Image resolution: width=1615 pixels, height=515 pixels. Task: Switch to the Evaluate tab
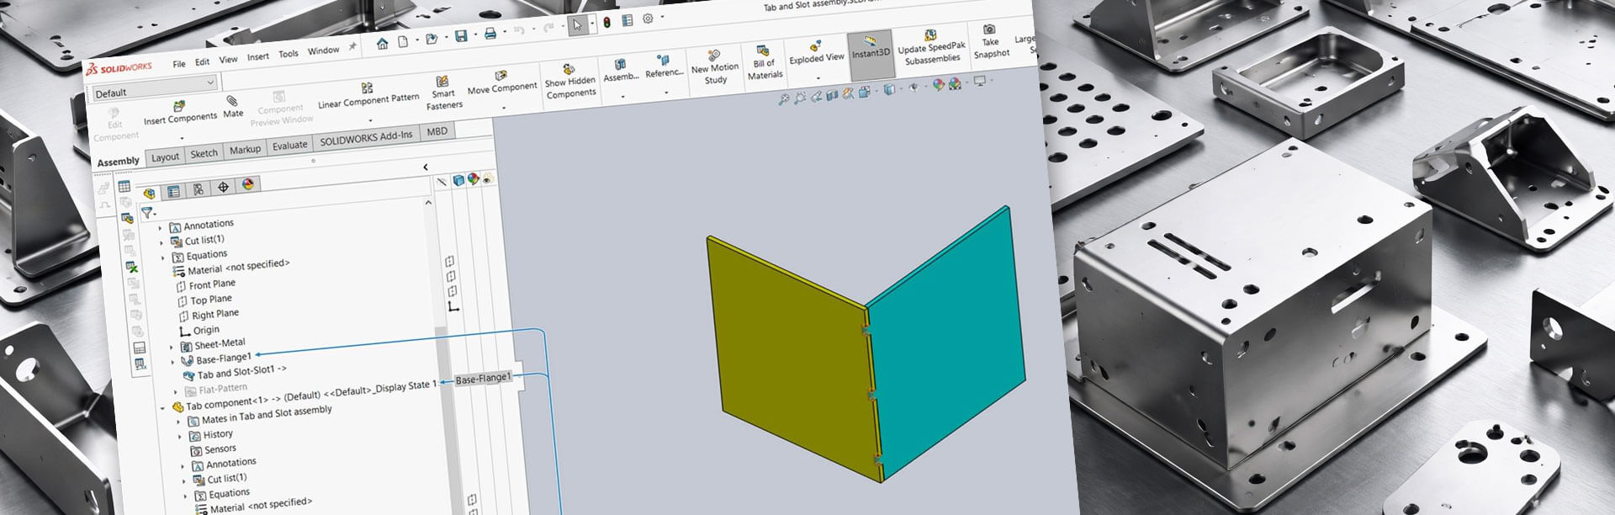click(289, 146)
